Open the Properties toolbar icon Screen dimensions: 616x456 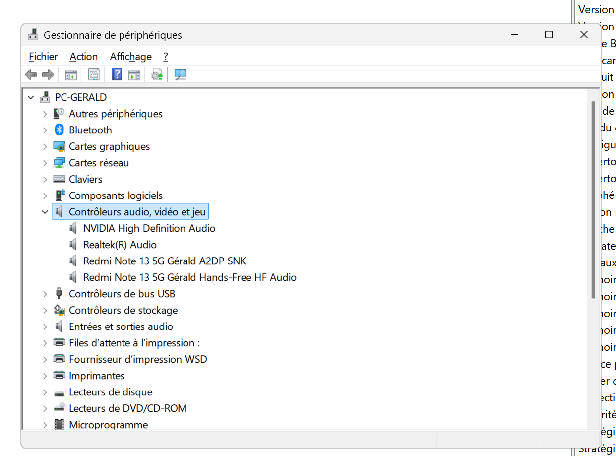click(94, 75)
